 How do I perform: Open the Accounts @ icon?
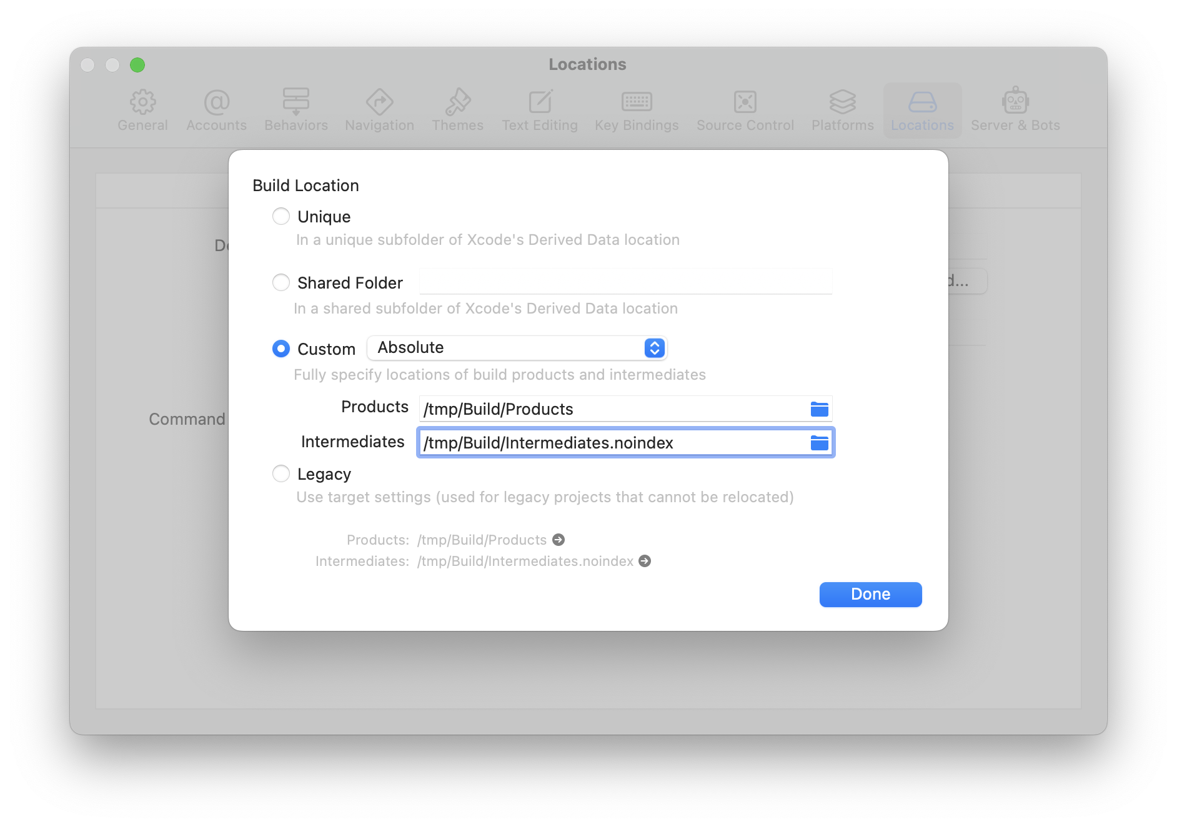pyautogui.click(x=217, y=102)
